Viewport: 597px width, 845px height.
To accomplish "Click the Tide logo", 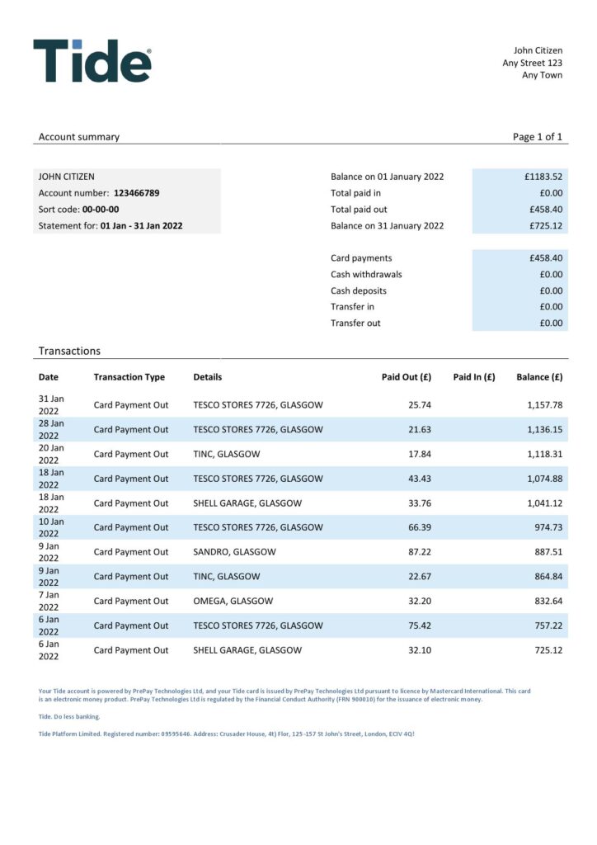I will [x=92, y=61].
